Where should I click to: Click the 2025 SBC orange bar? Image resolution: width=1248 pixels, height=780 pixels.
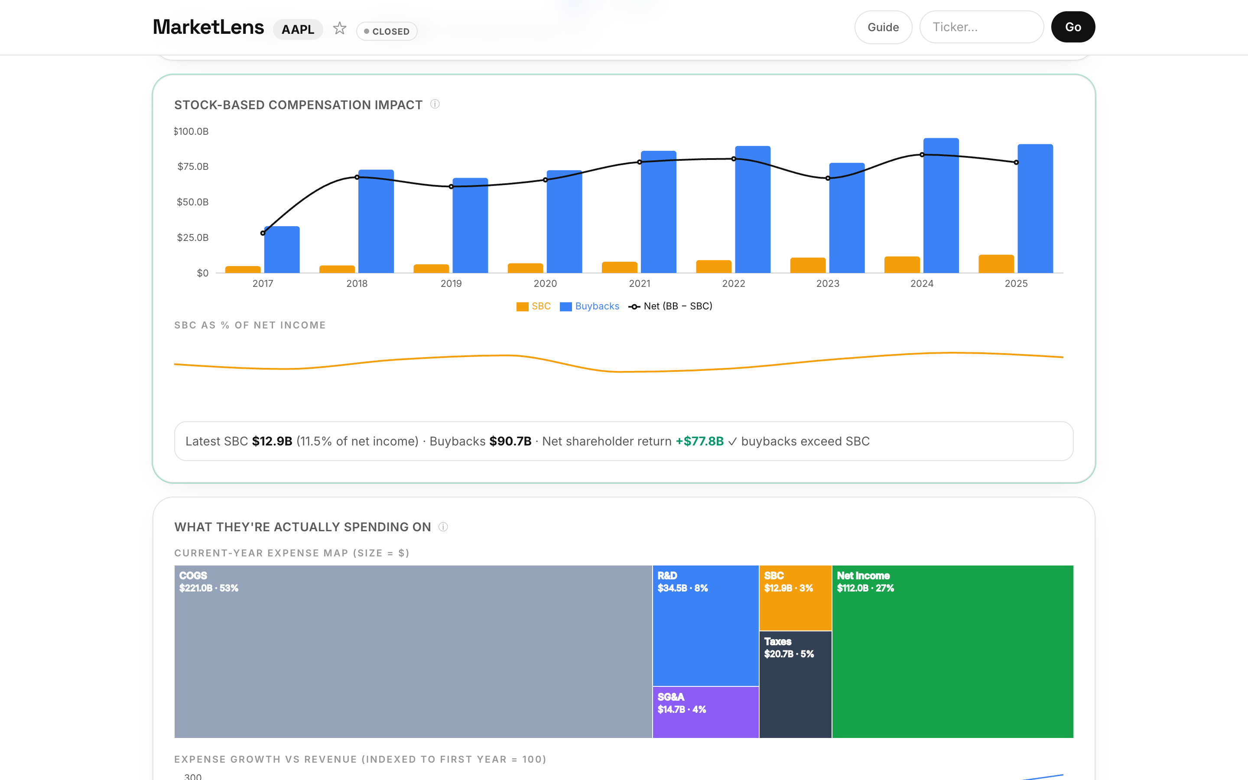996,263
